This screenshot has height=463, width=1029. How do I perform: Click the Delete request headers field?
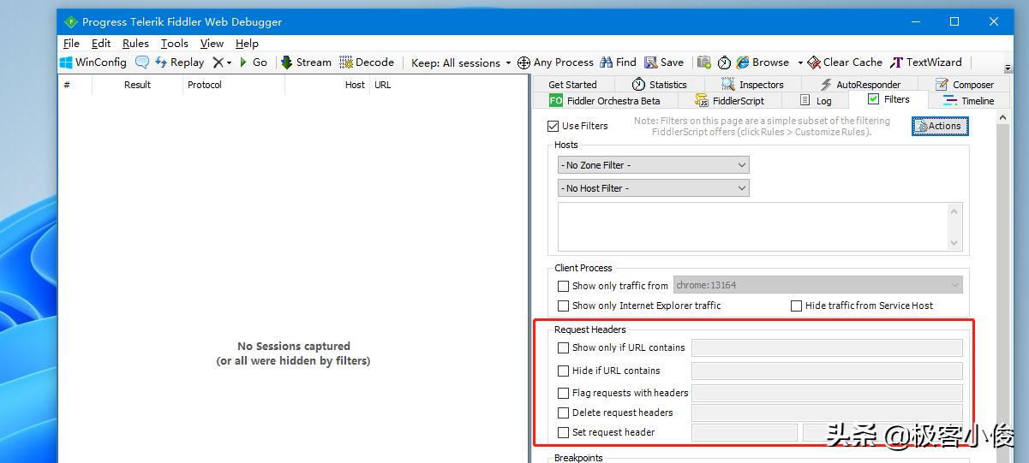[827, 413]
